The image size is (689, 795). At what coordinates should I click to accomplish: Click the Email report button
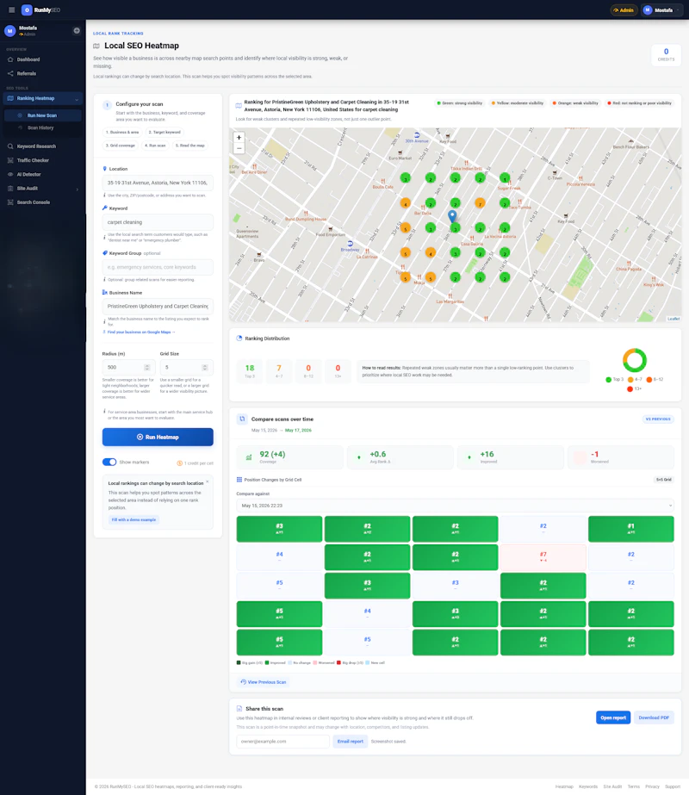[351, 742]
